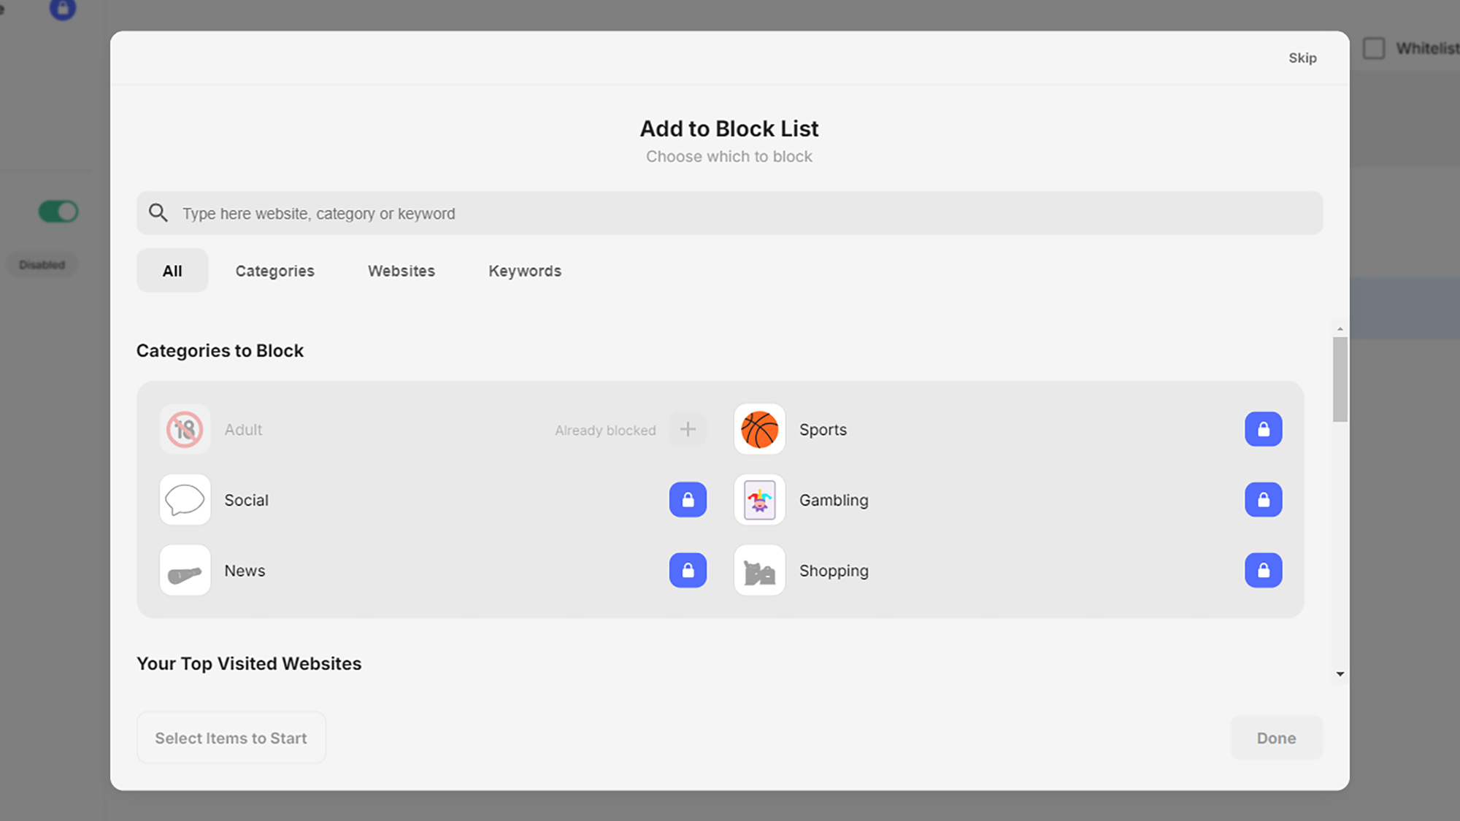Click the All filter tab
The width and height of the screenshot is (1460, 821).
click(172, 271)
